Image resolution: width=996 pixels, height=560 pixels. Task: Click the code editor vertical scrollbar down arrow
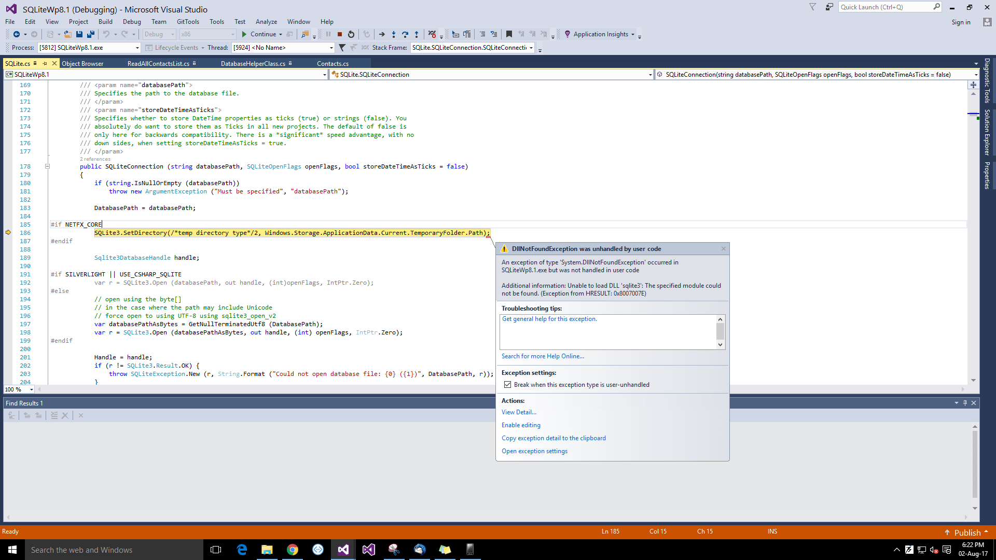coord(973,380)
